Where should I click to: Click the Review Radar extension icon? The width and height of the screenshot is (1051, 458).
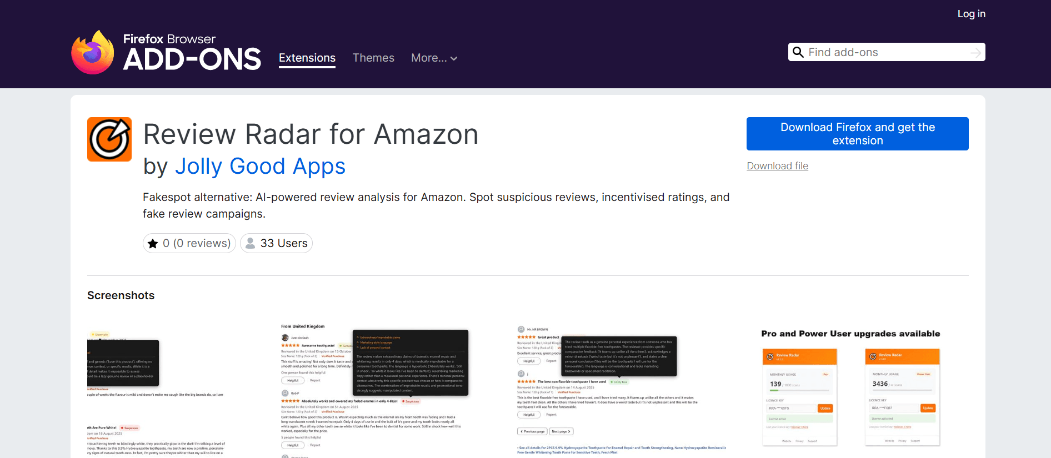point(109,139)
